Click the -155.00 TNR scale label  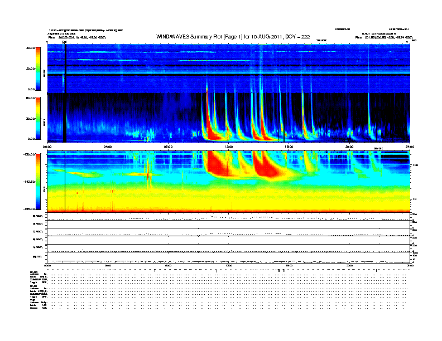tap(30, 209)
